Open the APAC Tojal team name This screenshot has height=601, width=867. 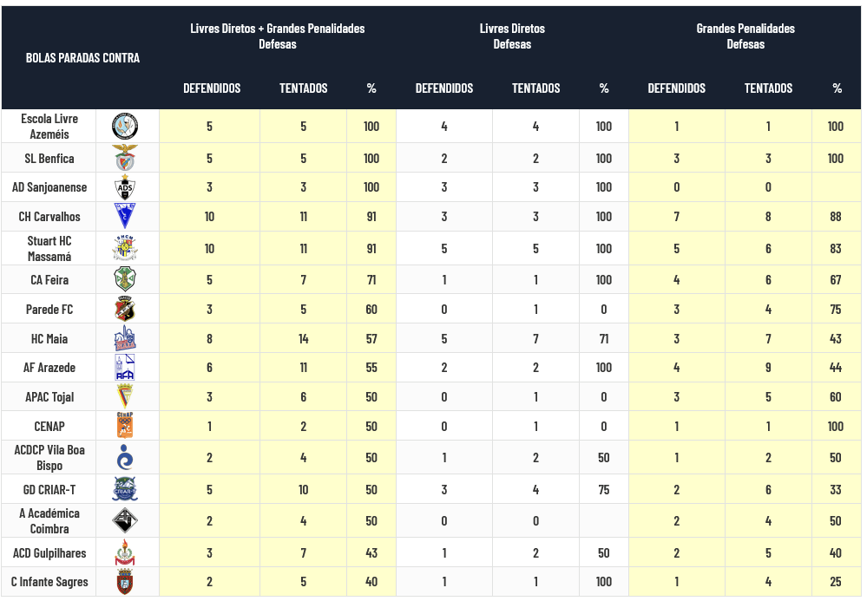pos(49,397)
